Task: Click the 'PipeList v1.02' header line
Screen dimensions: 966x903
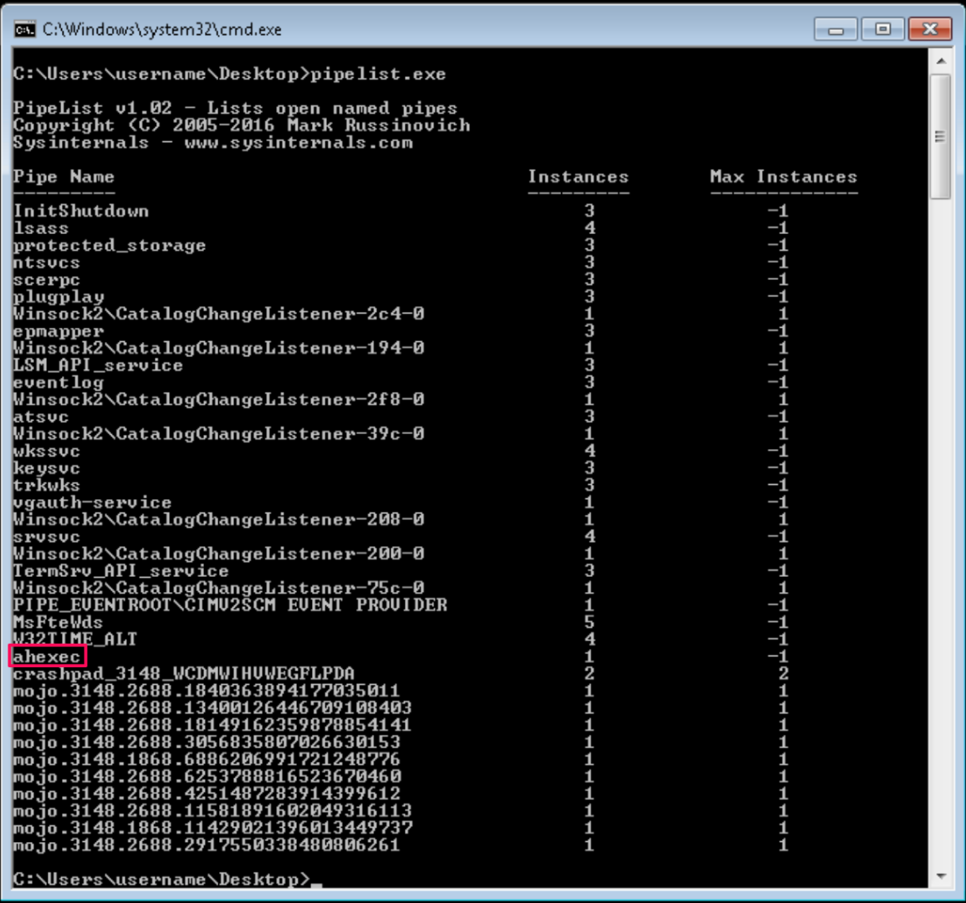Action: [x=235, y=108]
